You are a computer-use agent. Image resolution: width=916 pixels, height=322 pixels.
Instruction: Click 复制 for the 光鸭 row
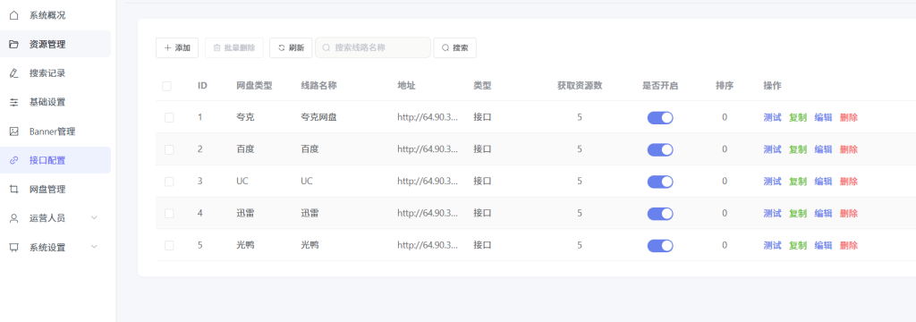(797, 245)
